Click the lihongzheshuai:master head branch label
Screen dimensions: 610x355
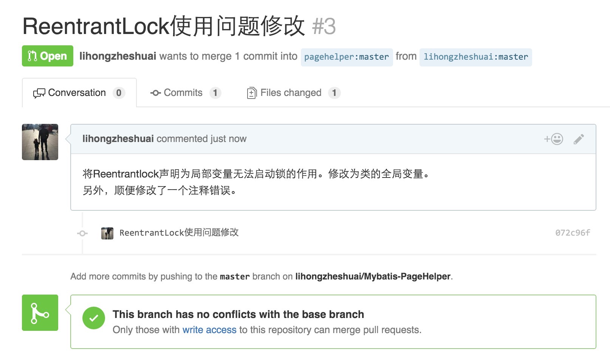475,57
